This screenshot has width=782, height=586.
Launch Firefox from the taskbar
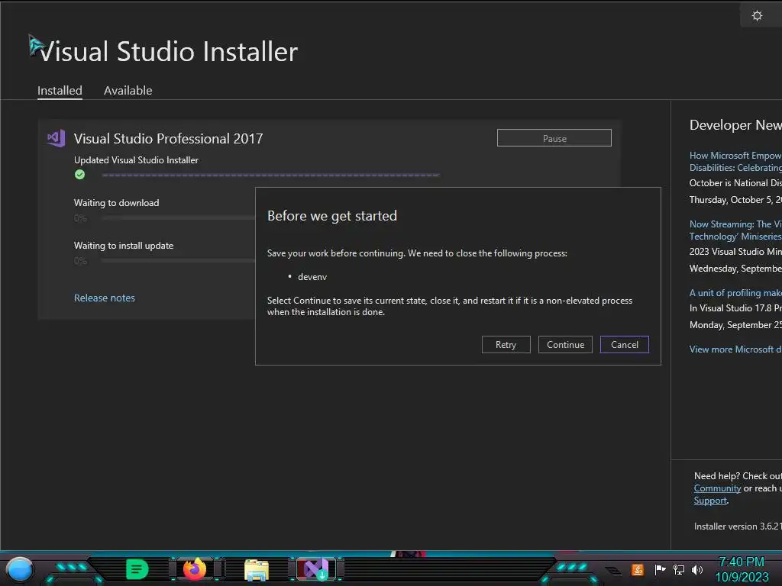195,569
